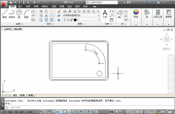Click the Fillet tool icon
The image size is (175, 114).
click(52, 16)
